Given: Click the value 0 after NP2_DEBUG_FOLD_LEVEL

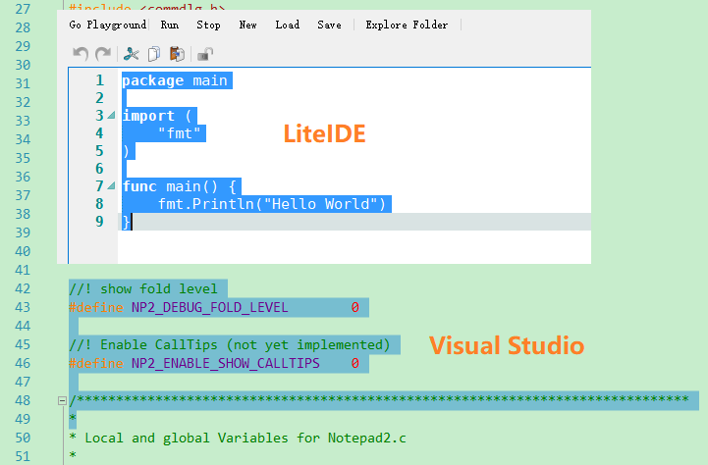Looking at the screenshot, I should click(x=355, y=308).
